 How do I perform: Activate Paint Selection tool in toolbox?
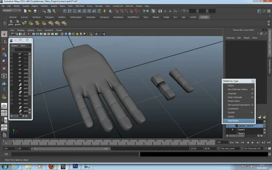4,48
